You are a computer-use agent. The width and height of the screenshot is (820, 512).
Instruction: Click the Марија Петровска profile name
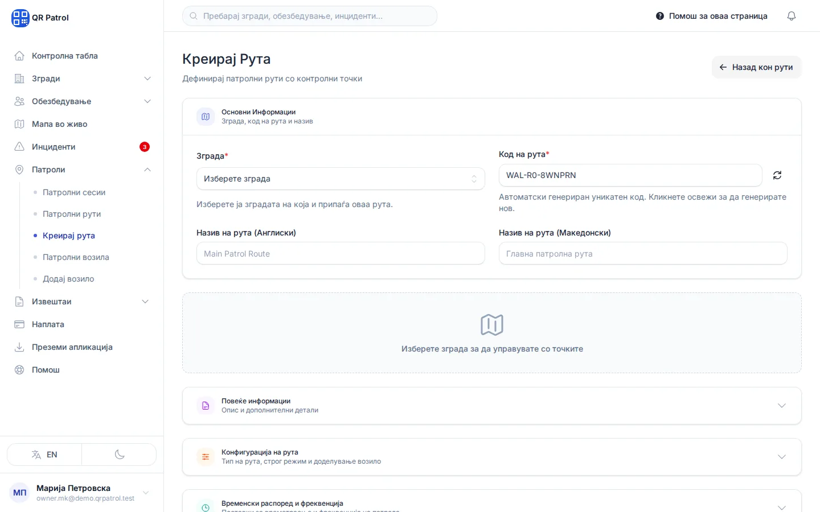pos(73,488)
